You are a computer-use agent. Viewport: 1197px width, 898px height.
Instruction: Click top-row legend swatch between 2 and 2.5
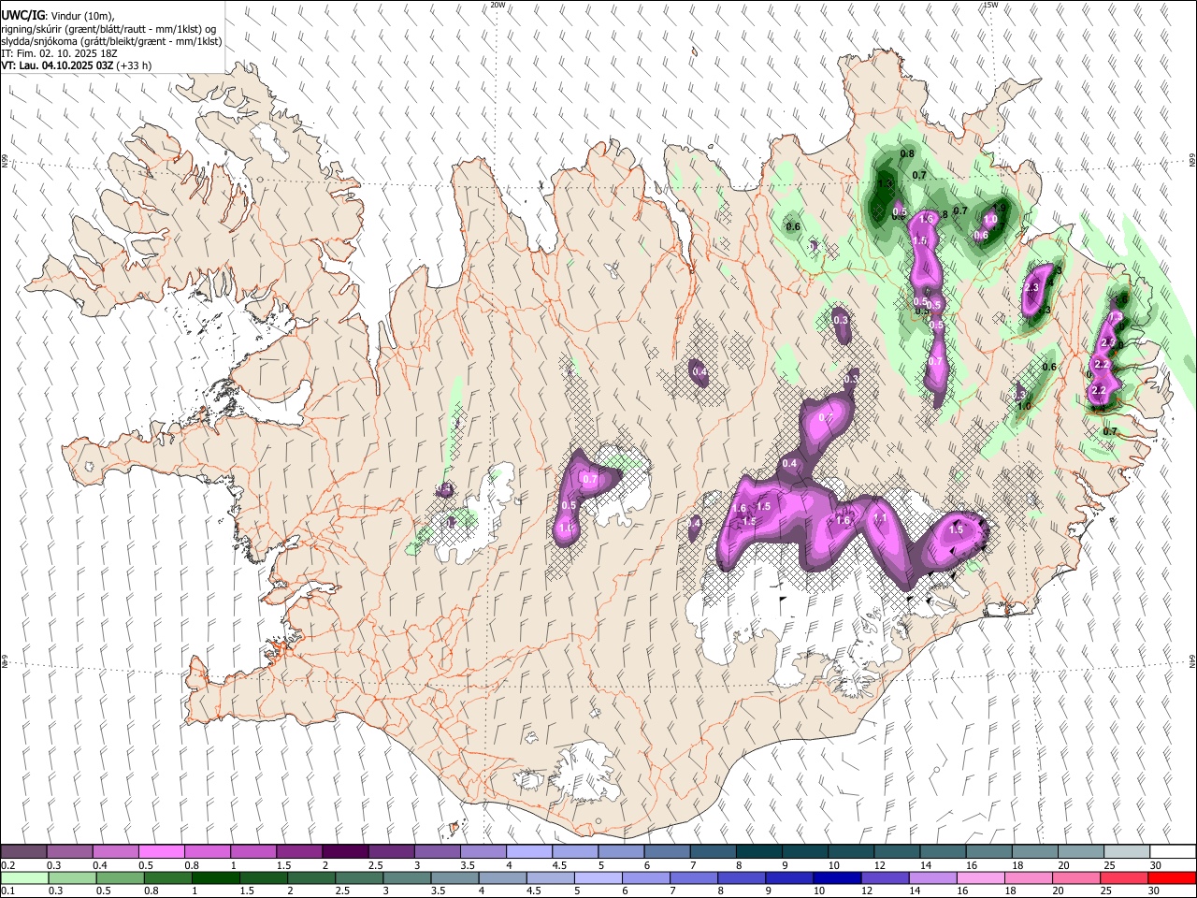[345, 852]
